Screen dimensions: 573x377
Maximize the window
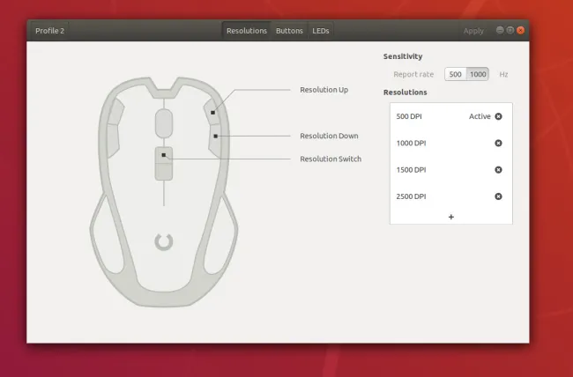point(510,30)
